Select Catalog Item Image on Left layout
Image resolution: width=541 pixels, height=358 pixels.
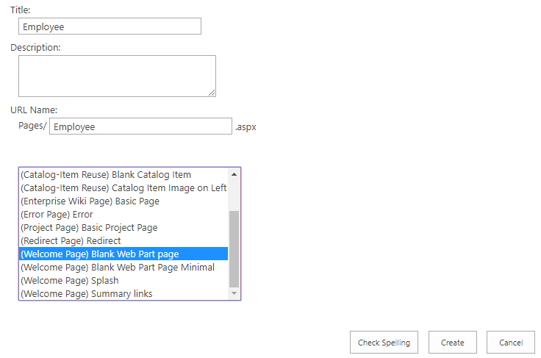[123, 188]
